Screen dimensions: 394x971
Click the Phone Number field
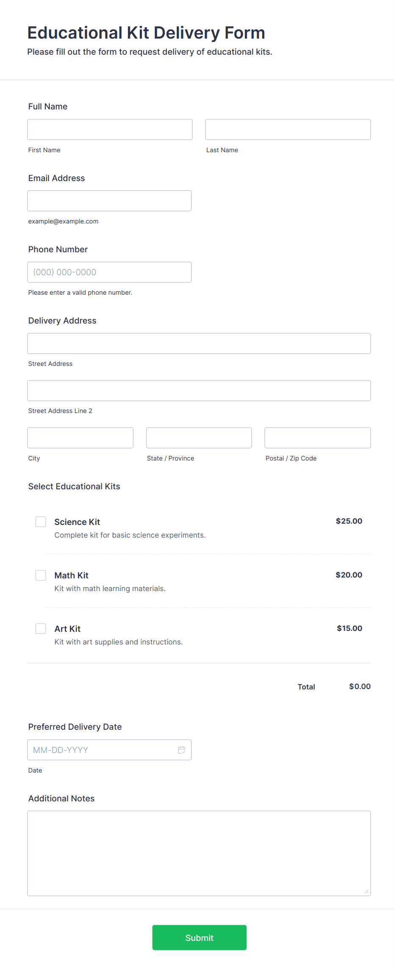point(109,272)
